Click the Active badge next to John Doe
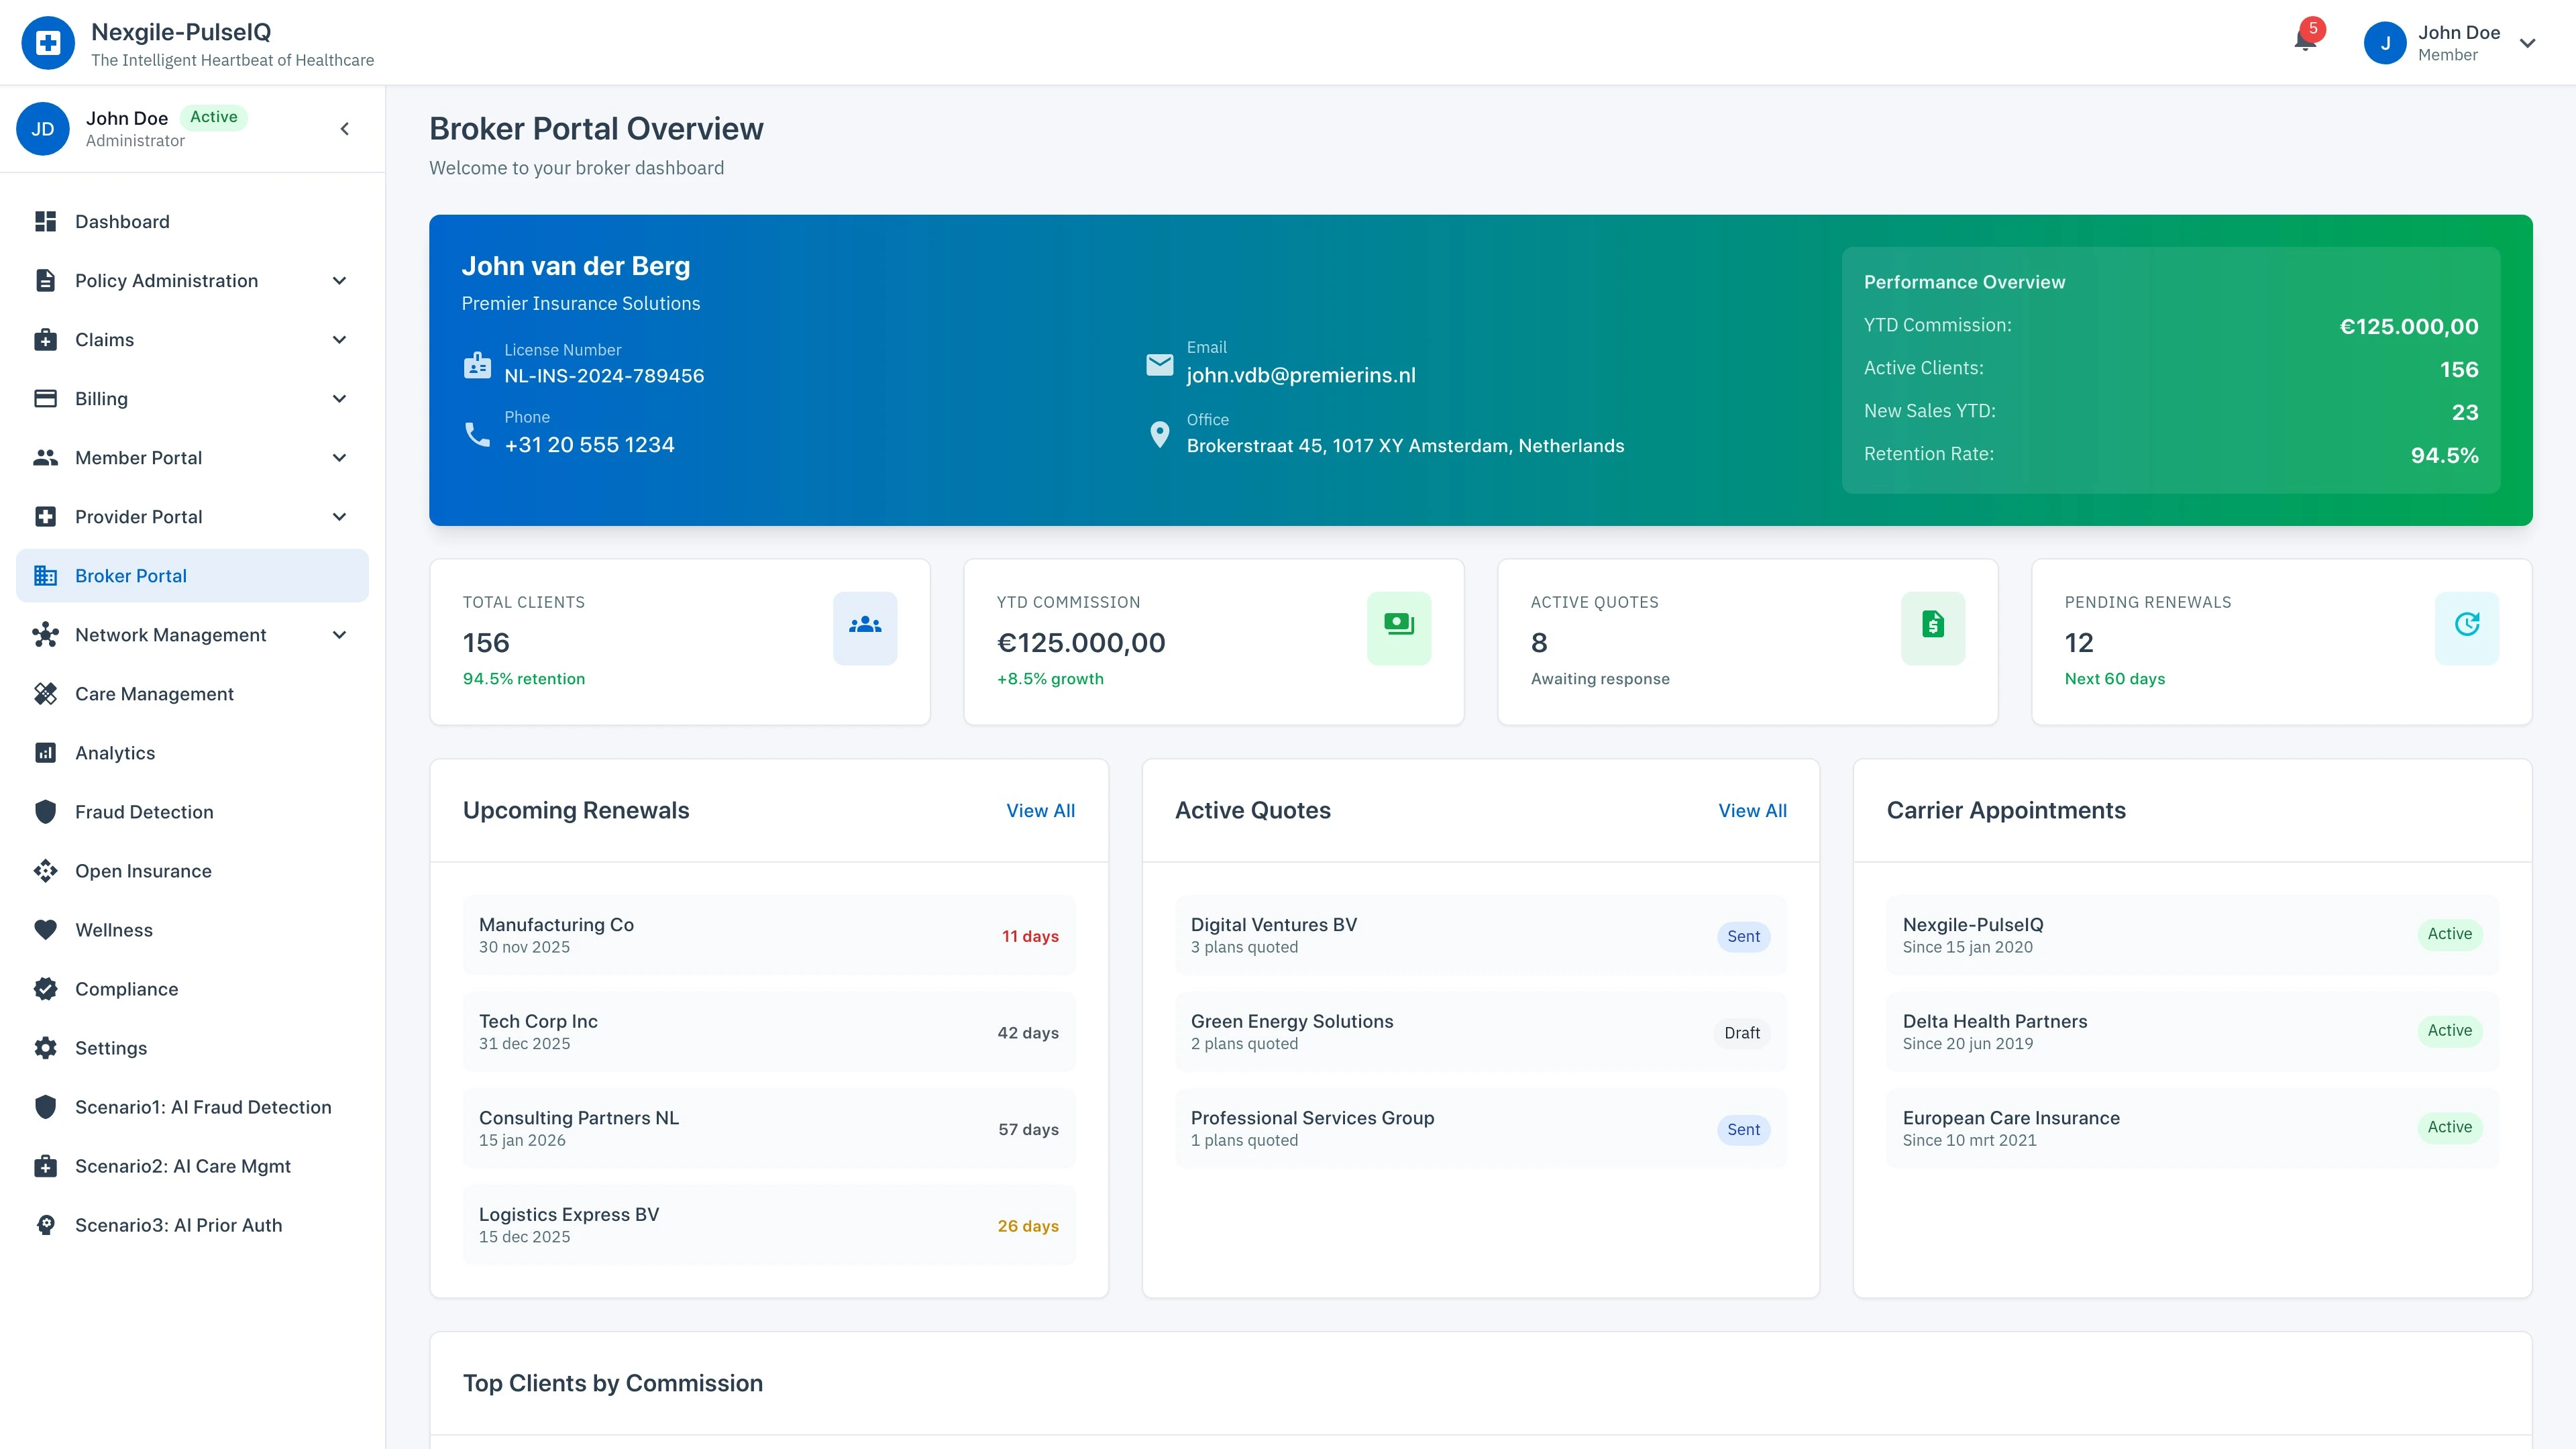The image size is (2576, 1449). click(x=214, y=117)
